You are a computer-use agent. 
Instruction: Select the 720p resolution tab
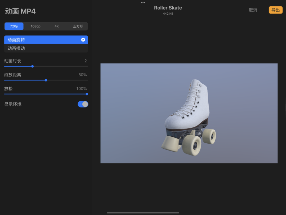(x=14, y=26)
